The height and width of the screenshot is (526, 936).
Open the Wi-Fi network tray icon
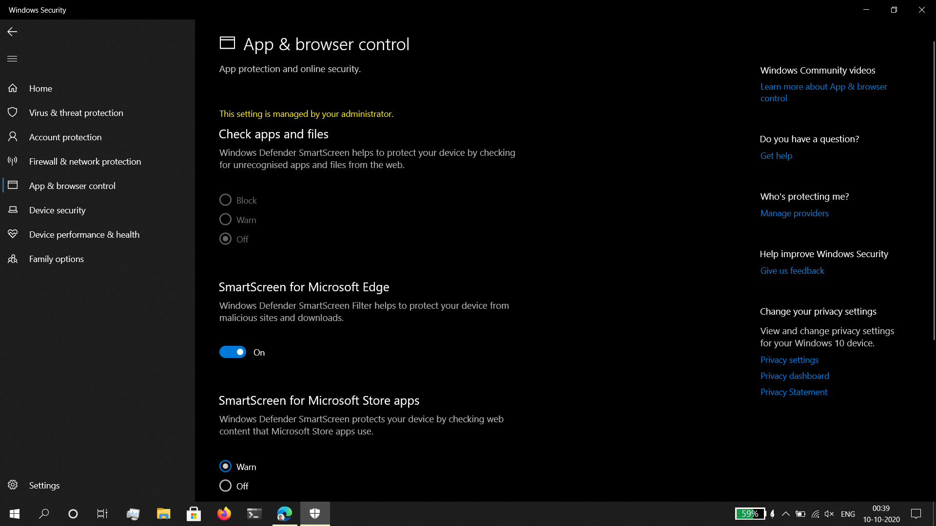click(x=815, y=514)
